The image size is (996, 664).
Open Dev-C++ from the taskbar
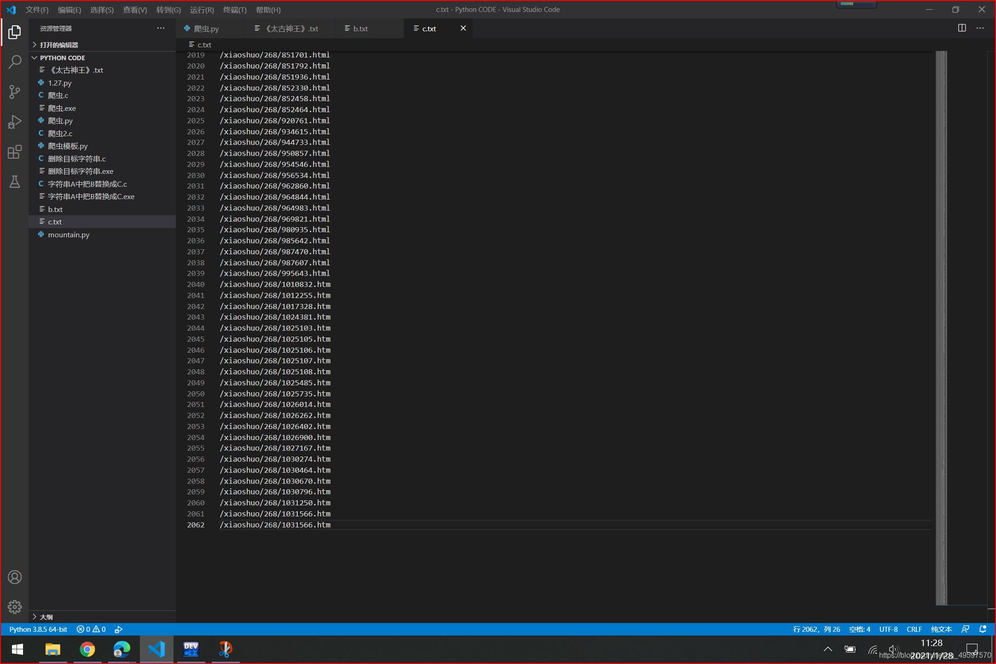coord(191,649)
